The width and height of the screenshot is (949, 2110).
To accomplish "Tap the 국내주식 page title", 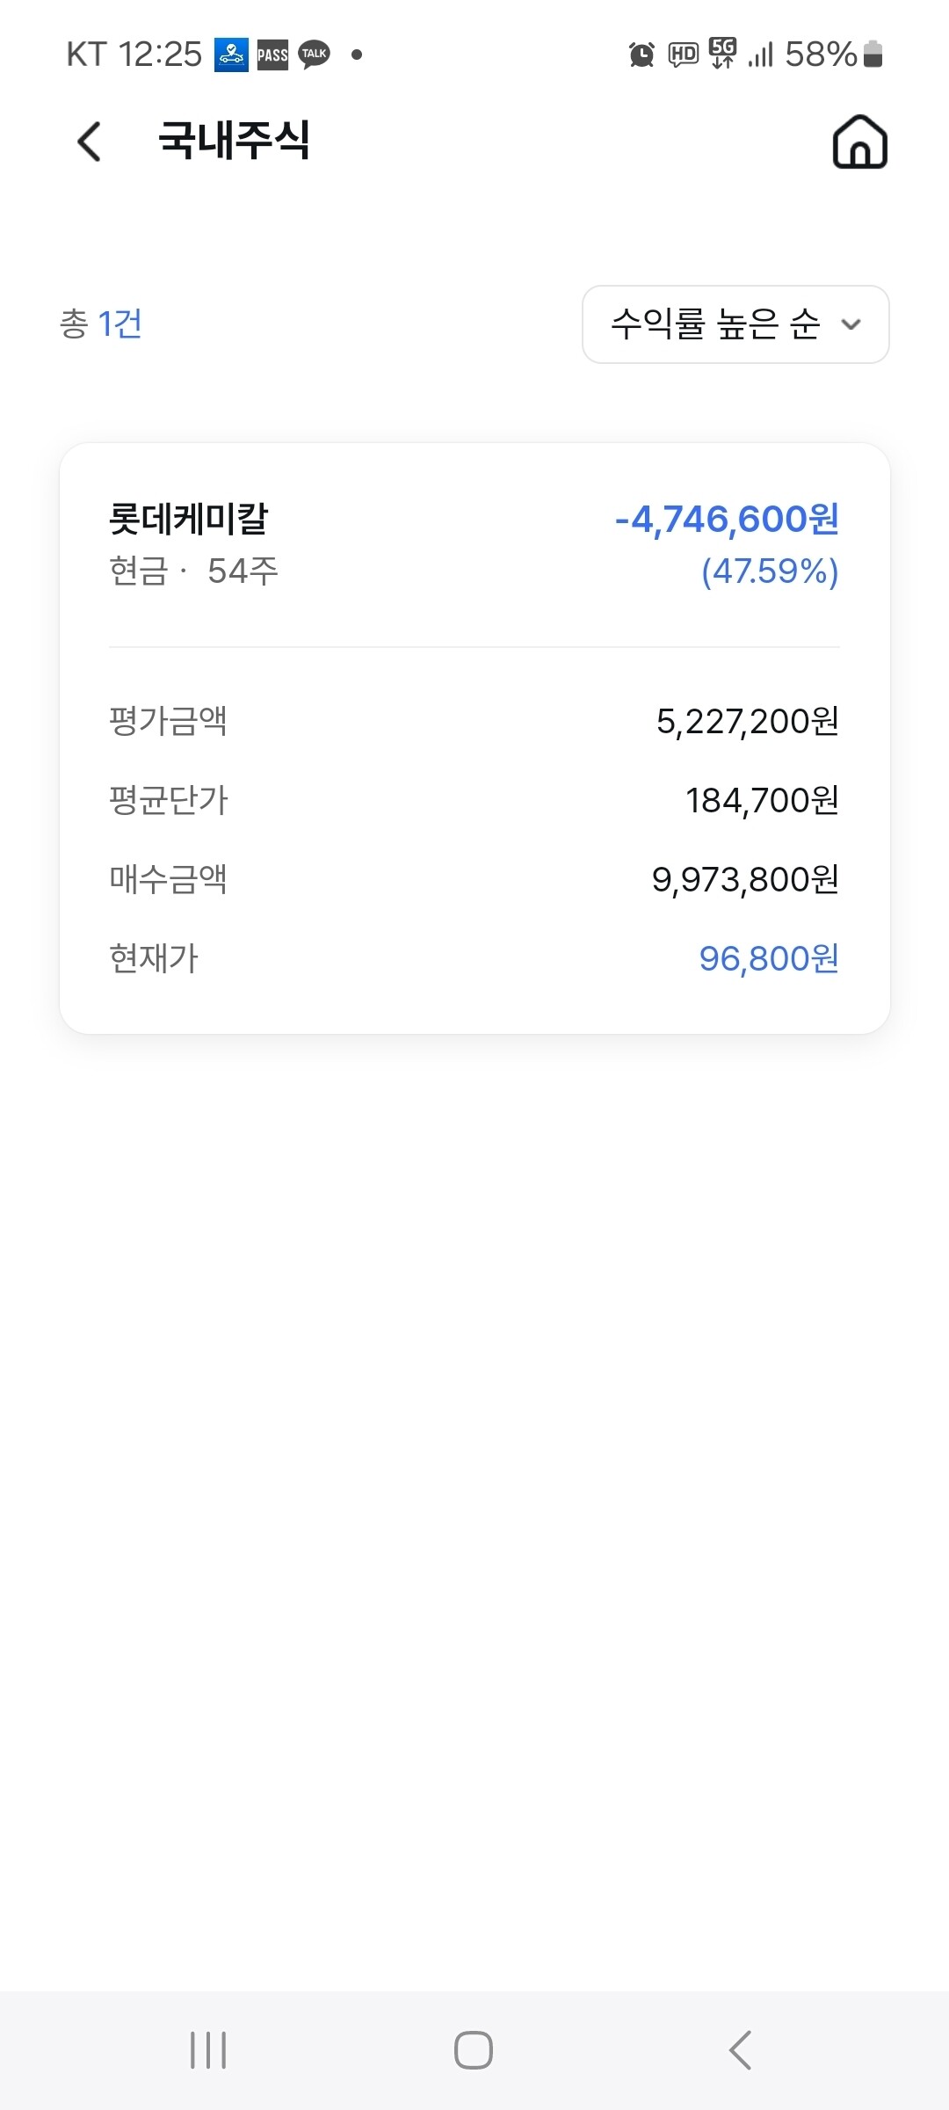I will [x=234, y=141].
